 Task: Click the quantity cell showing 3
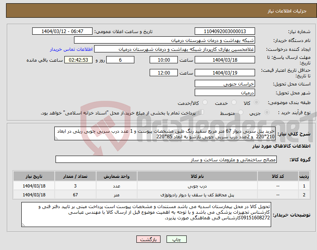click(x=75, y=186)
